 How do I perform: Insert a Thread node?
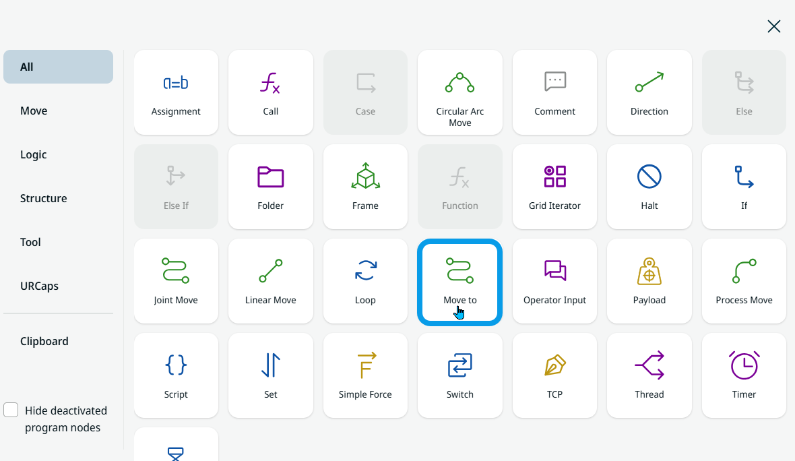click(x=649, y=375)
